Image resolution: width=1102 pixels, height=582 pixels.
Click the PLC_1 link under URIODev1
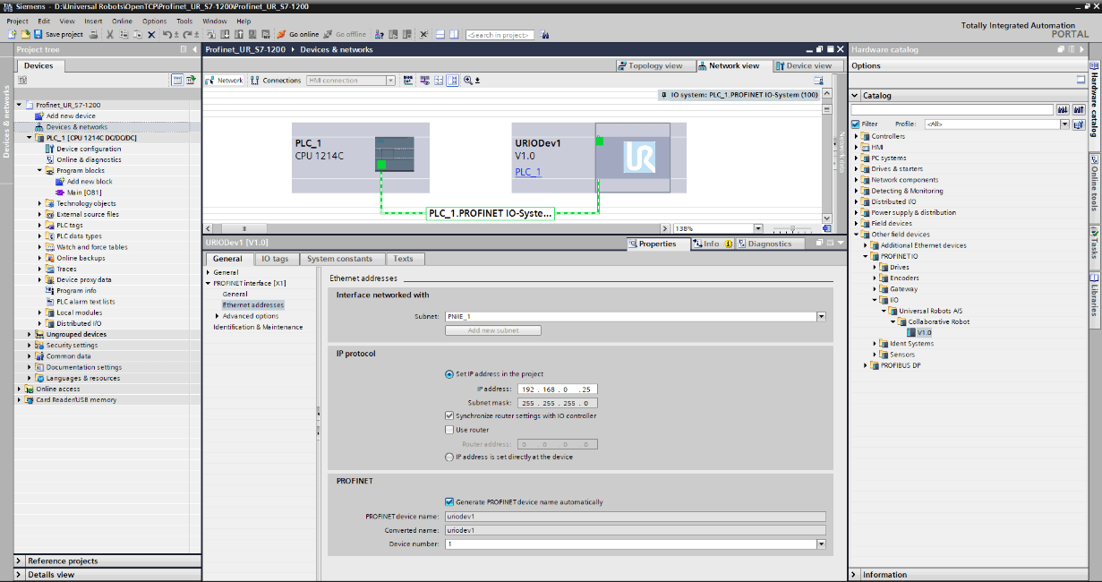528,172
